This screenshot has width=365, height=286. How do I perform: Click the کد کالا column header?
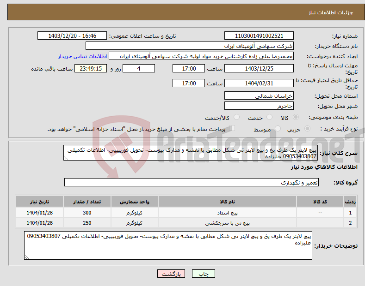(x=320, y=202)
